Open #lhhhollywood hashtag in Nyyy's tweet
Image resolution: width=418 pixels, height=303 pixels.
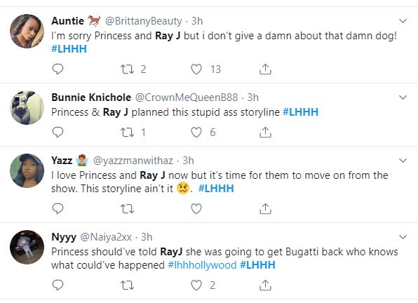pos(202,265)
